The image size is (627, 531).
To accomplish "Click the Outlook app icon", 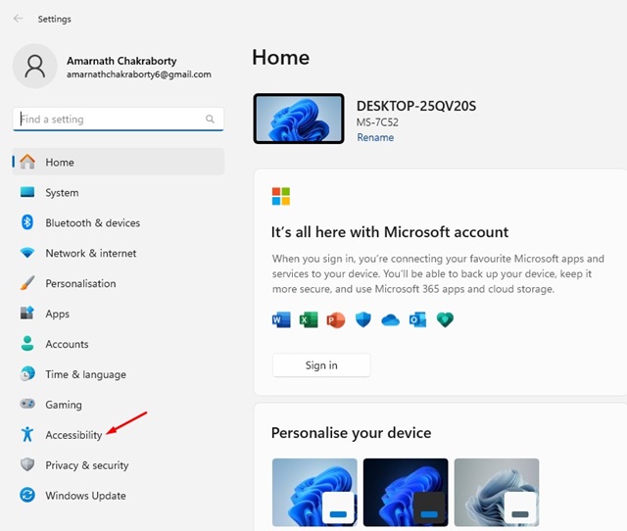I will (417, 320).
